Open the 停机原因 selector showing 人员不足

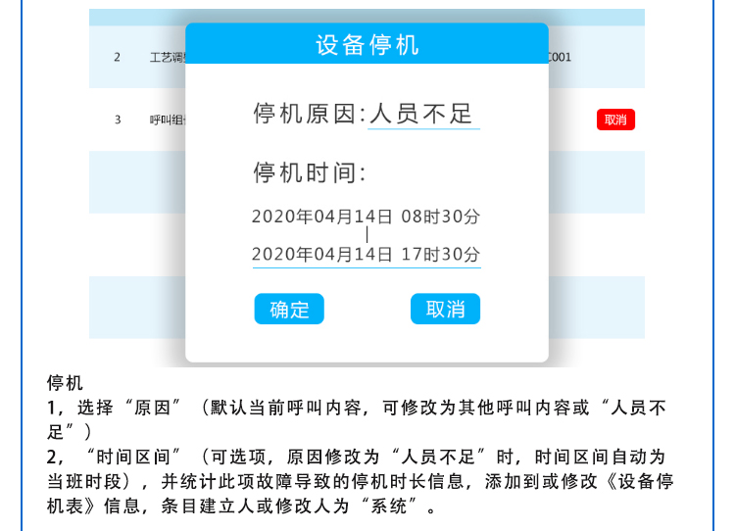422,114
